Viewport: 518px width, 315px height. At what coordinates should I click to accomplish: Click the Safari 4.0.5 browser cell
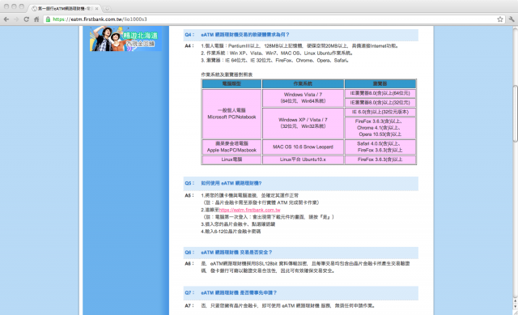click(380, 147)
